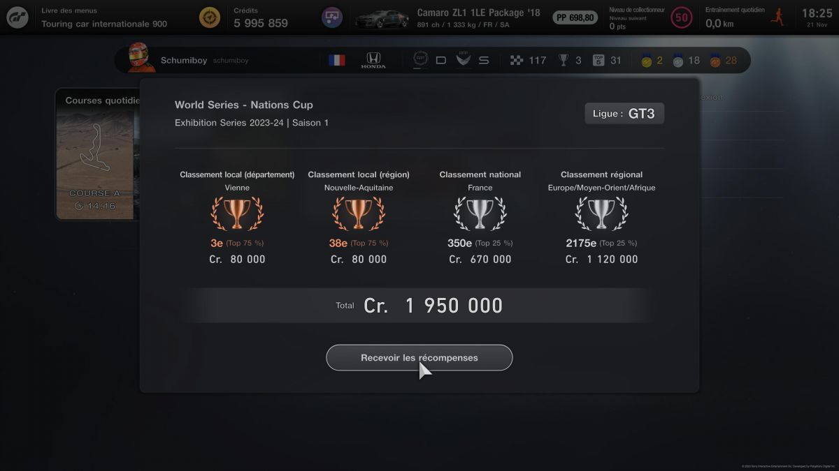Click the checkered flag race count icon

point(517,60)
